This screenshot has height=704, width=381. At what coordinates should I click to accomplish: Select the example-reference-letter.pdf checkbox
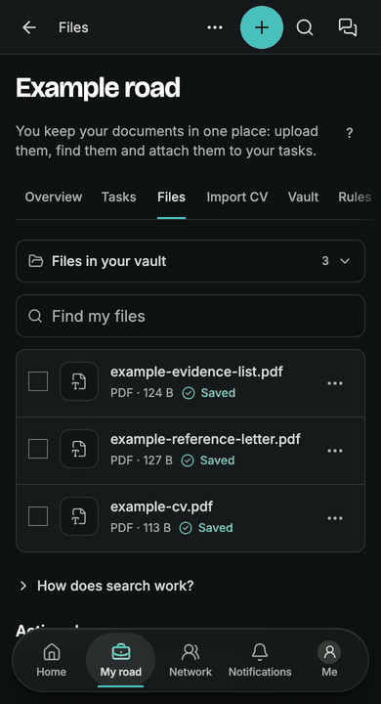click(x=38, y=449)
